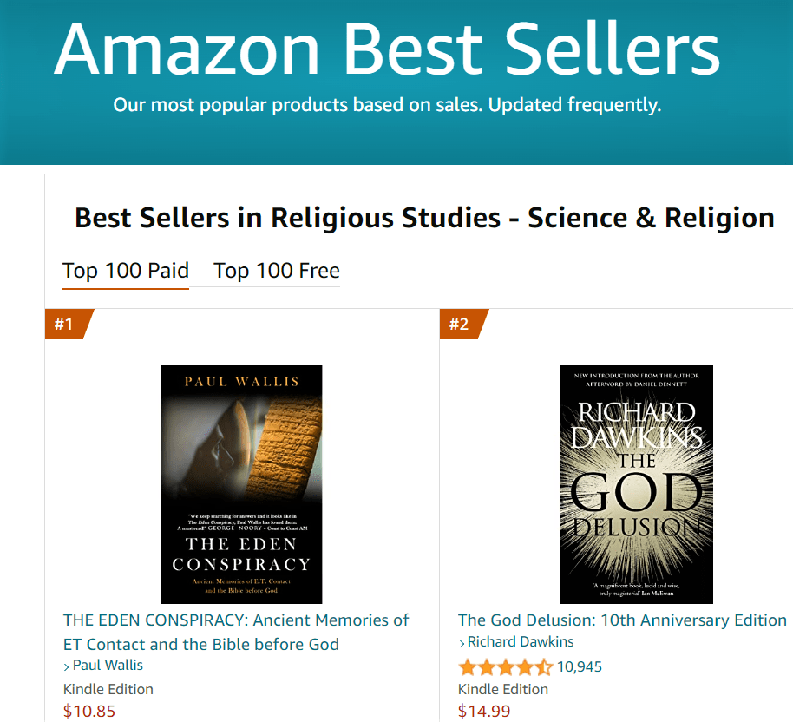This screenshot has width=793, height=722.
Task: Click the #1 rank badge
Action: click(x=65, y=325)
